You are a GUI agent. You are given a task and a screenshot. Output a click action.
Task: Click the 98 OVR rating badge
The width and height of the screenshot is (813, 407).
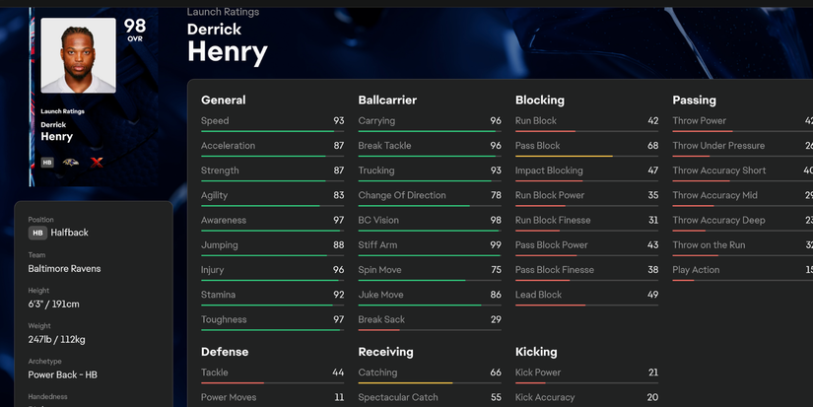click(135, 30)
